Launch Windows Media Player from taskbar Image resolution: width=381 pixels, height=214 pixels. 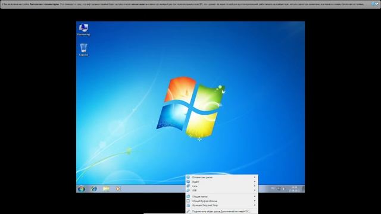pos(118,188)
